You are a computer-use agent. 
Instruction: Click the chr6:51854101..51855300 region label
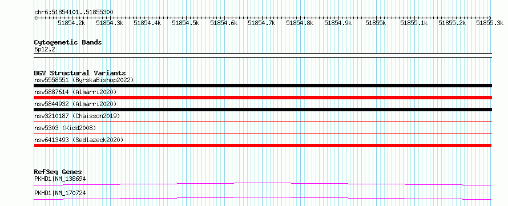click(x=74, y=13)
